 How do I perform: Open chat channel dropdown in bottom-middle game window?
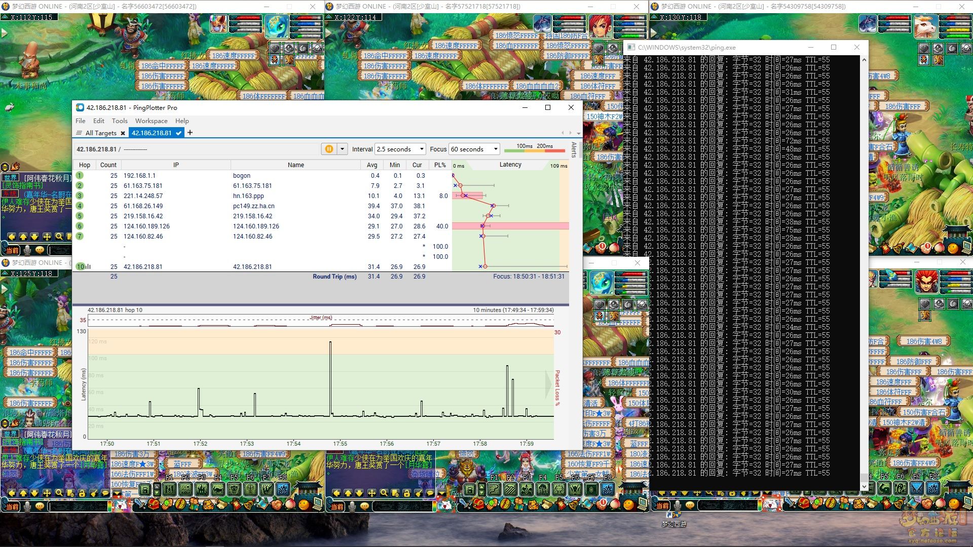442,492
